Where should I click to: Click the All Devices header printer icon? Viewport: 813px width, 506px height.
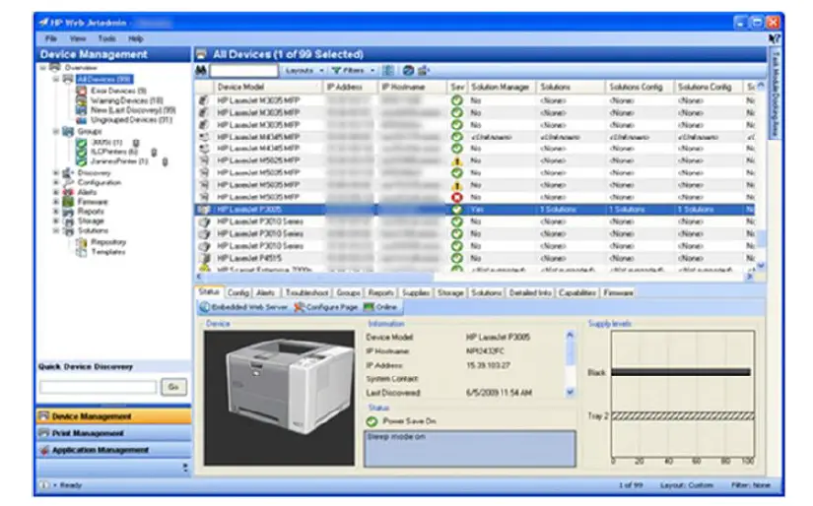[x=202, y=54]
